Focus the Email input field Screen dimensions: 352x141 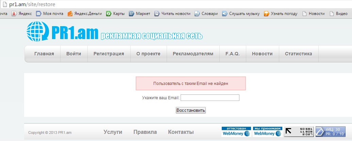210,98
